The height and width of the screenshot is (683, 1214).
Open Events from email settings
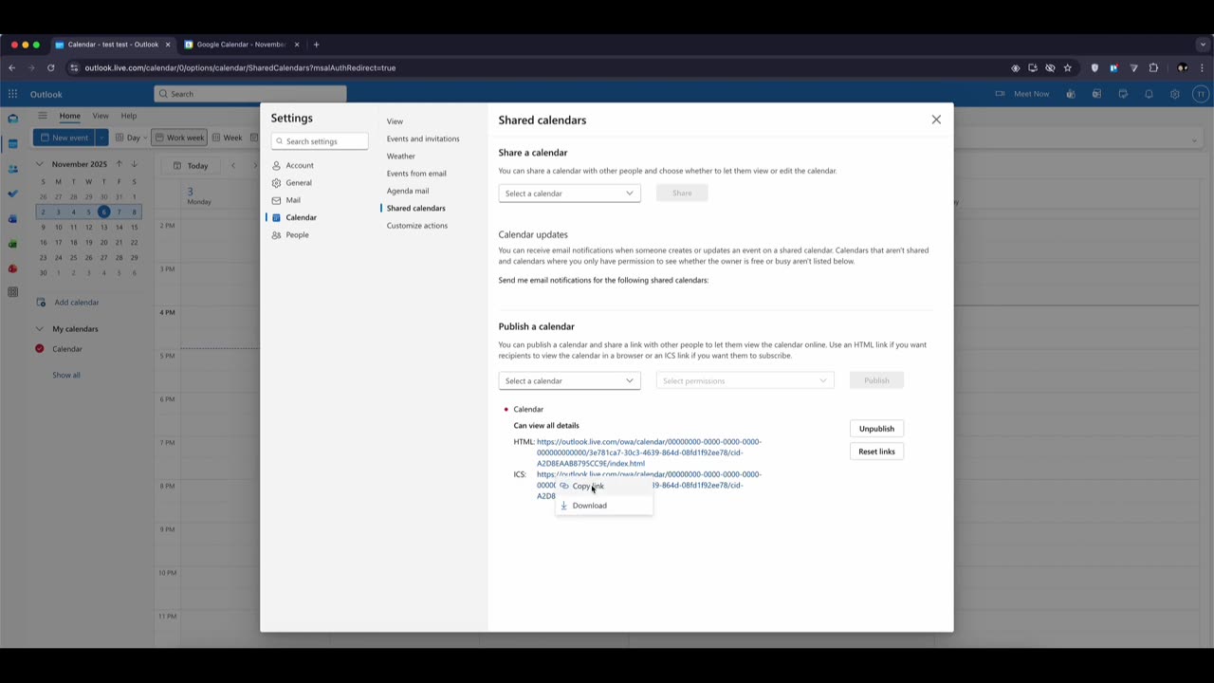pos(416,174)
